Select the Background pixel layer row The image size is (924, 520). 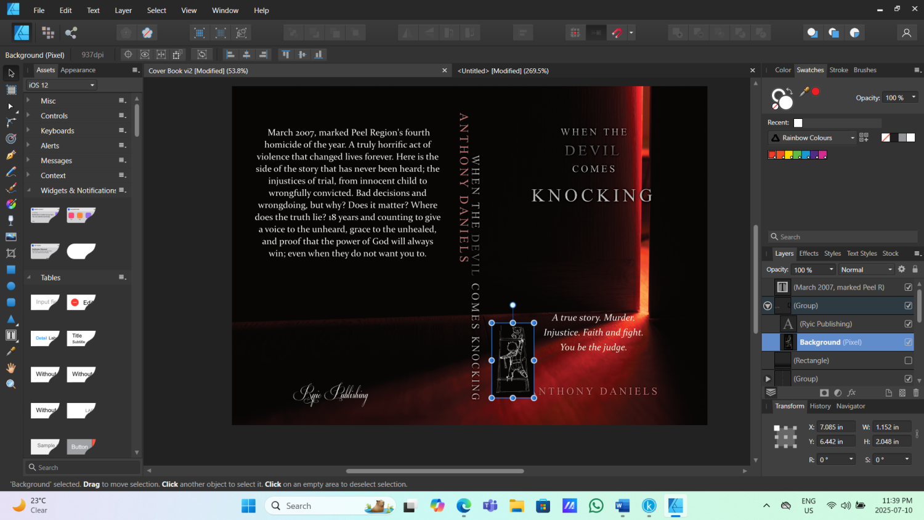pos(838,342)
